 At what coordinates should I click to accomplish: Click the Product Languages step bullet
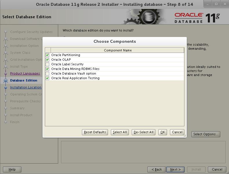6,74
